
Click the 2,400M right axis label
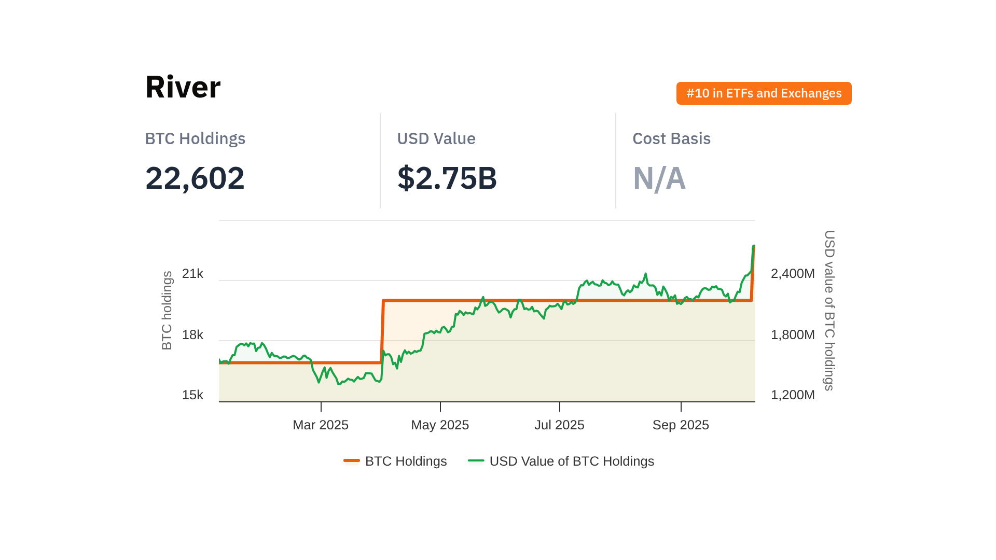tap(792, 273)
